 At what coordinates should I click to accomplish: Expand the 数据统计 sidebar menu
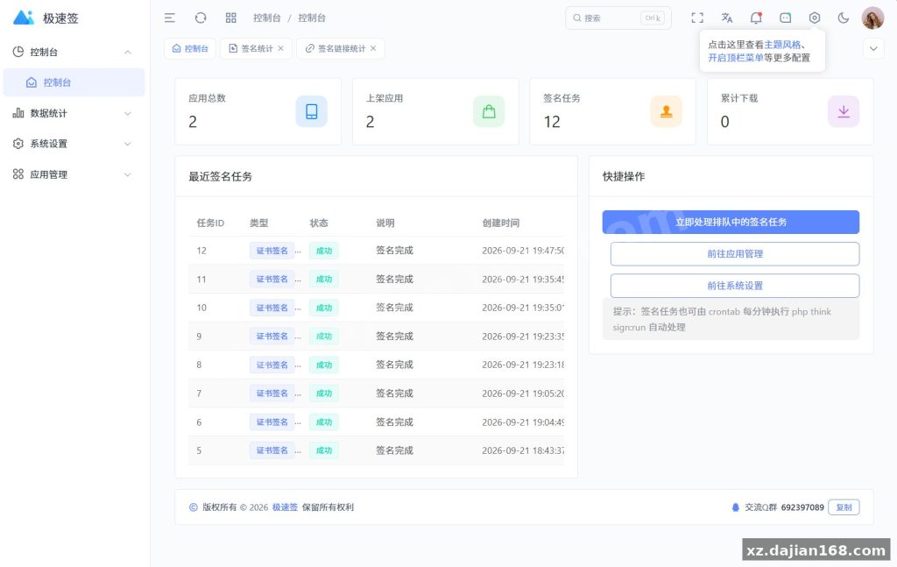pyautogui.click(x=74, y=113)
